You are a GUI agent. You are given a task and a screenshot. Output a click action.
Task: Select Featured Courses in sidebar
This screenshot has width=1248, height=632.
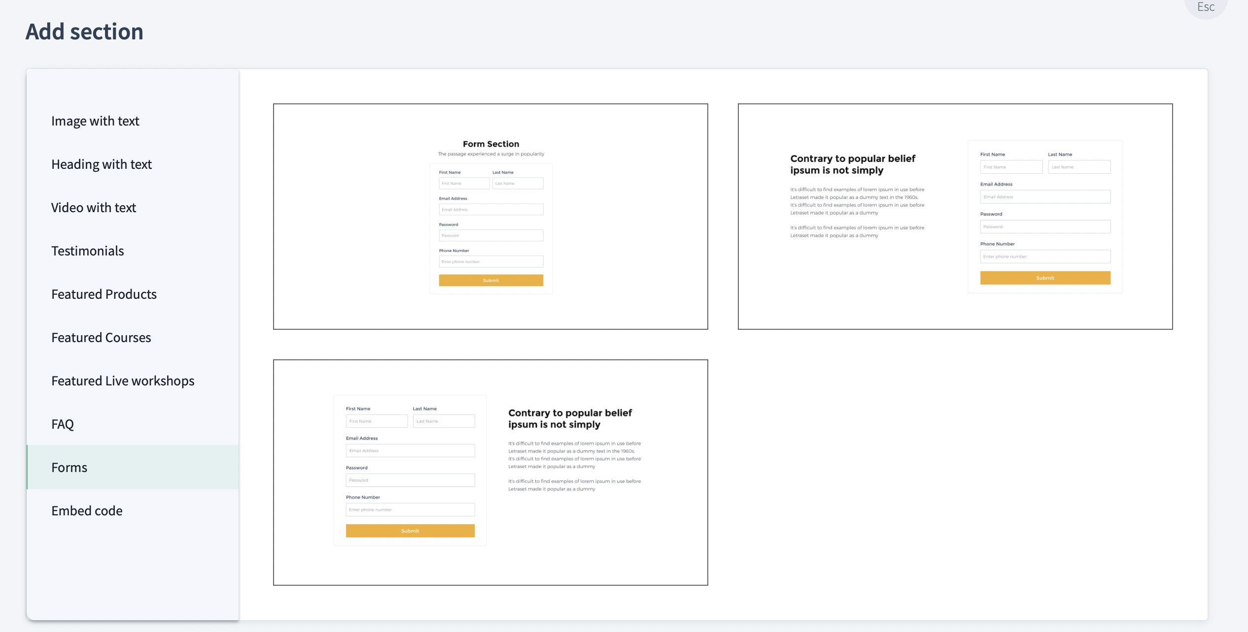[101, 338]
